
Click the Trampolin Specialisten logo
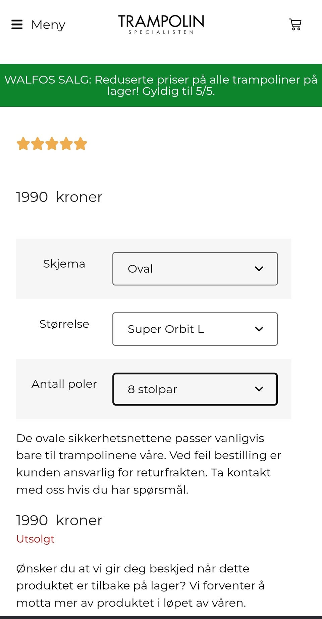point(161,24)
